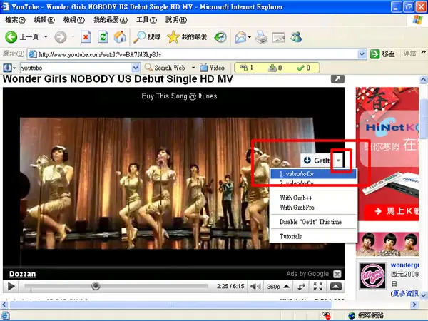Image resolution: width=428 pixels, height=321 pixels.
Task: Open the 檢視(V) View menu
Action: point(74,20)
